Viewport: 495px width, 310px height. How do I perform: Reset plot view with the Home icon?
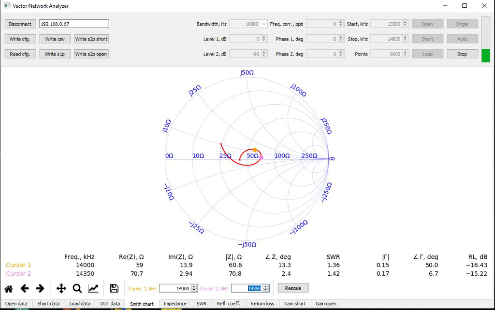pyautogui.click(x=9, y=289)
